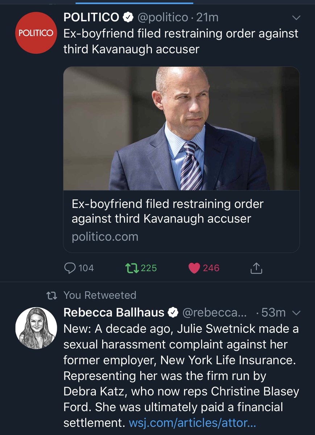Tap the 'You Retweeted' label
The width and height of the screenshot is (315, 435).
(x=100, y=295)
